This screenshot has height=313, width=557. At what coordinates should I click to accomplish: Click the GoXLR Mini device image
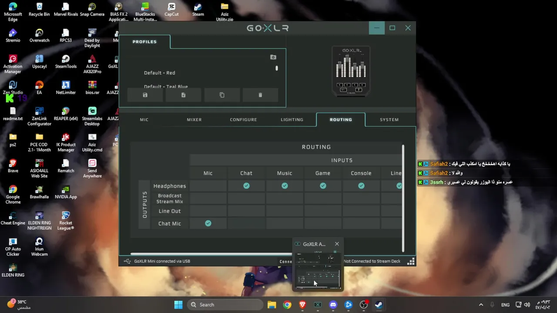point(351,70)
